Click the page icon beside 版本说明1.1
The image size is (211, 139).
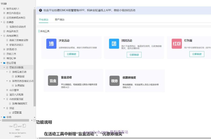(x=4, y=9)
